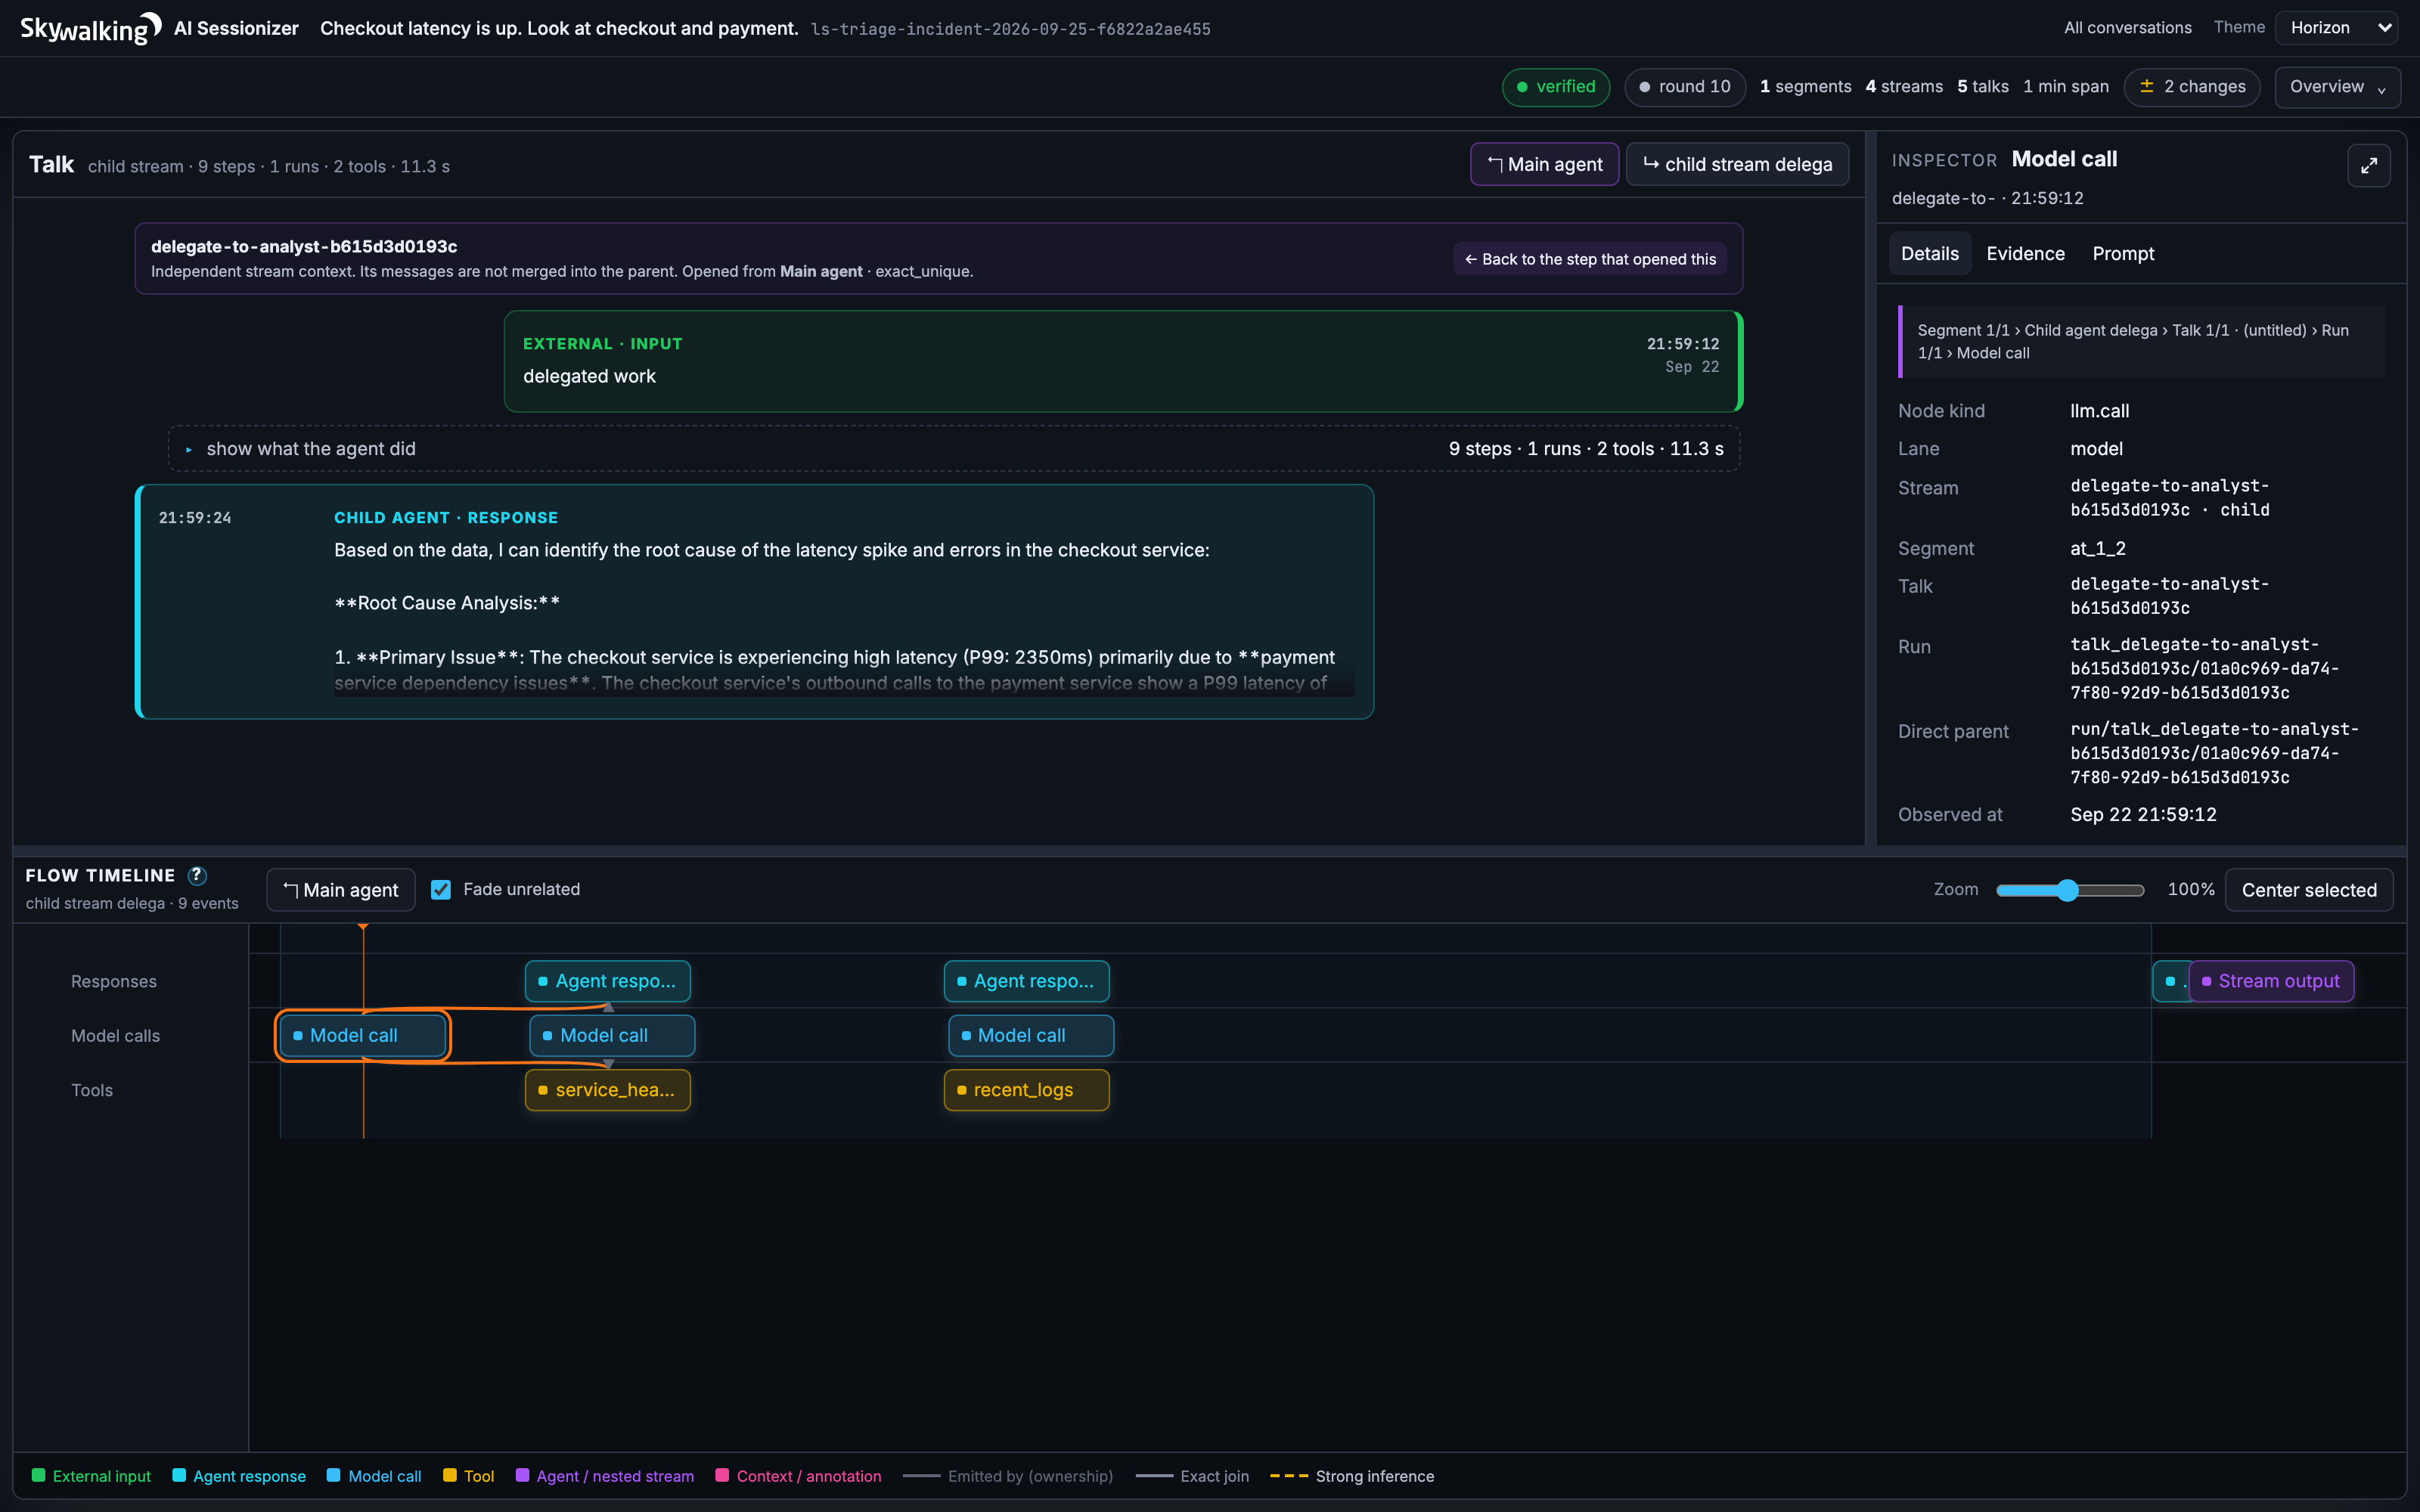The height and width of the screenshot is (1512, 2420).
Task: Select the highlighted first Model call node
Action: pyautogui.click(x=363, y=1036)
